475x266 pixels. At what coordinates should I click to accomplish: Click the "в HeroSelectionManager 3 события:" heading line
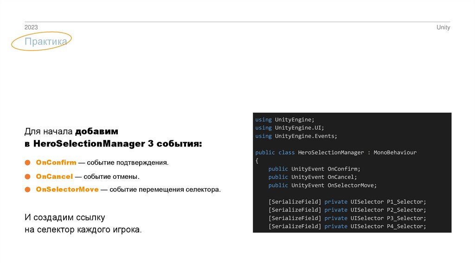click(113, 144)
